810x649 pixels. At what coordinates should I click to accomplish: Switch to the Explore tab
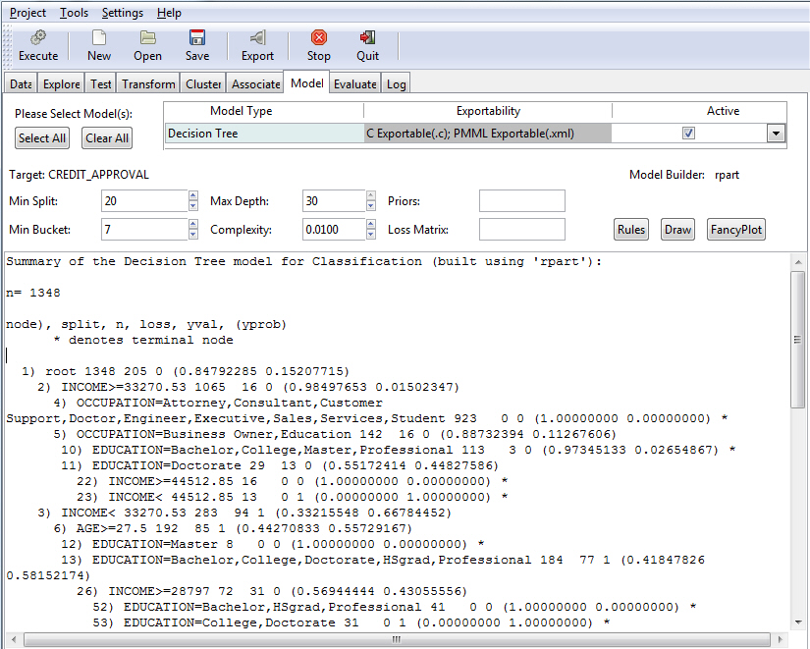[62, 83]
